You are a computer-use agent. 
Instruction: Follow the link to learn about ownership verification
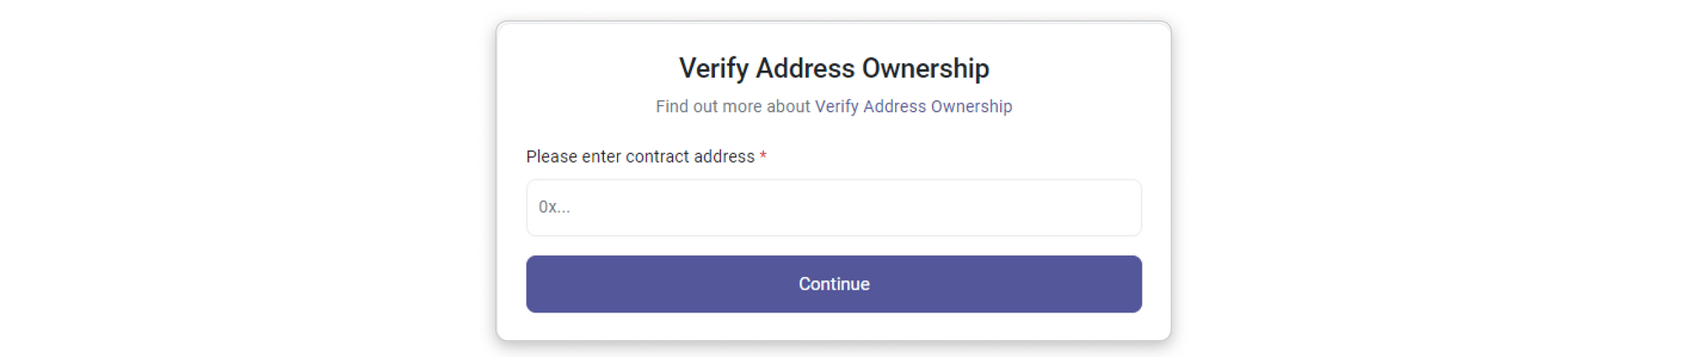tap(913, 107)
